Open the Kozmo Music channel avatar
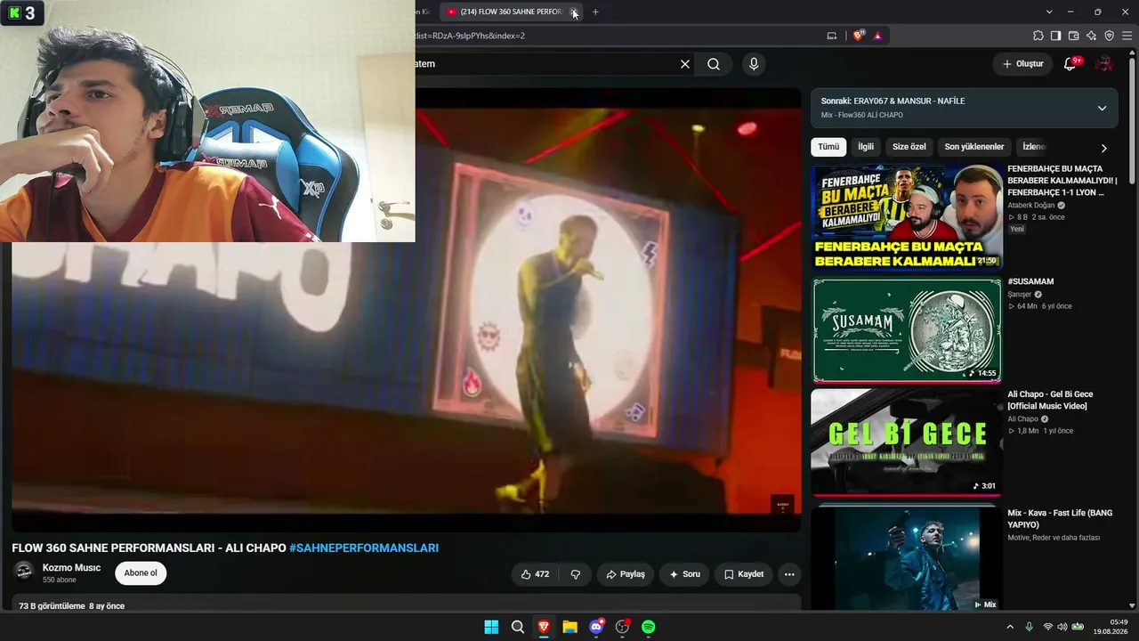The height and width of the screenshot is (641, 1139). pos(24,572)
